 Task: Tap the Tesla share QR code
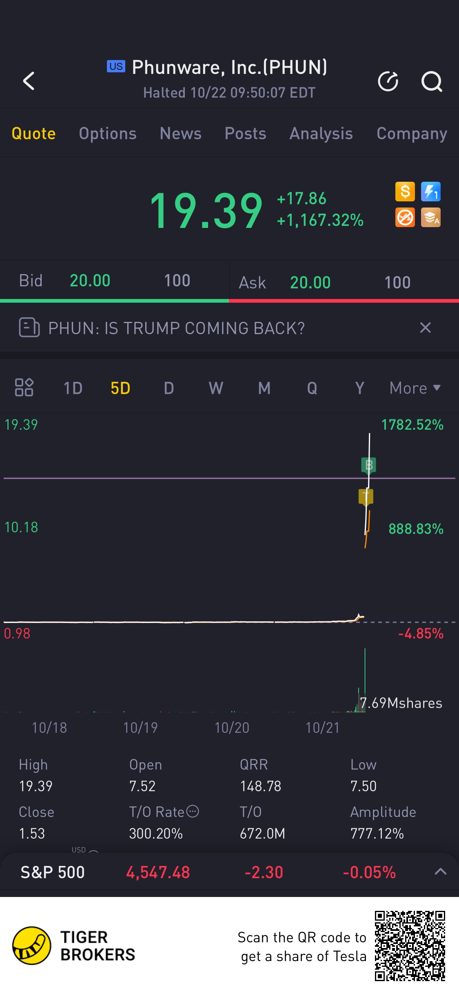pos(410,946)
